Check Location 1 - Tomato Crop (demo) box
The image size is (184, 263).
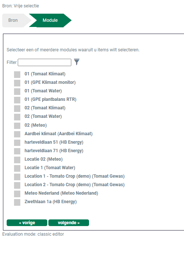(17, 177)
